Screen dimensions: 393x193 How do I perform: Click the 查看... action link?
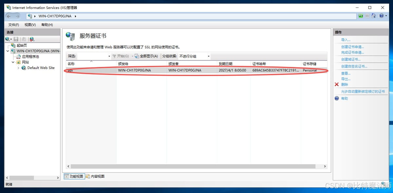(346, 74)
